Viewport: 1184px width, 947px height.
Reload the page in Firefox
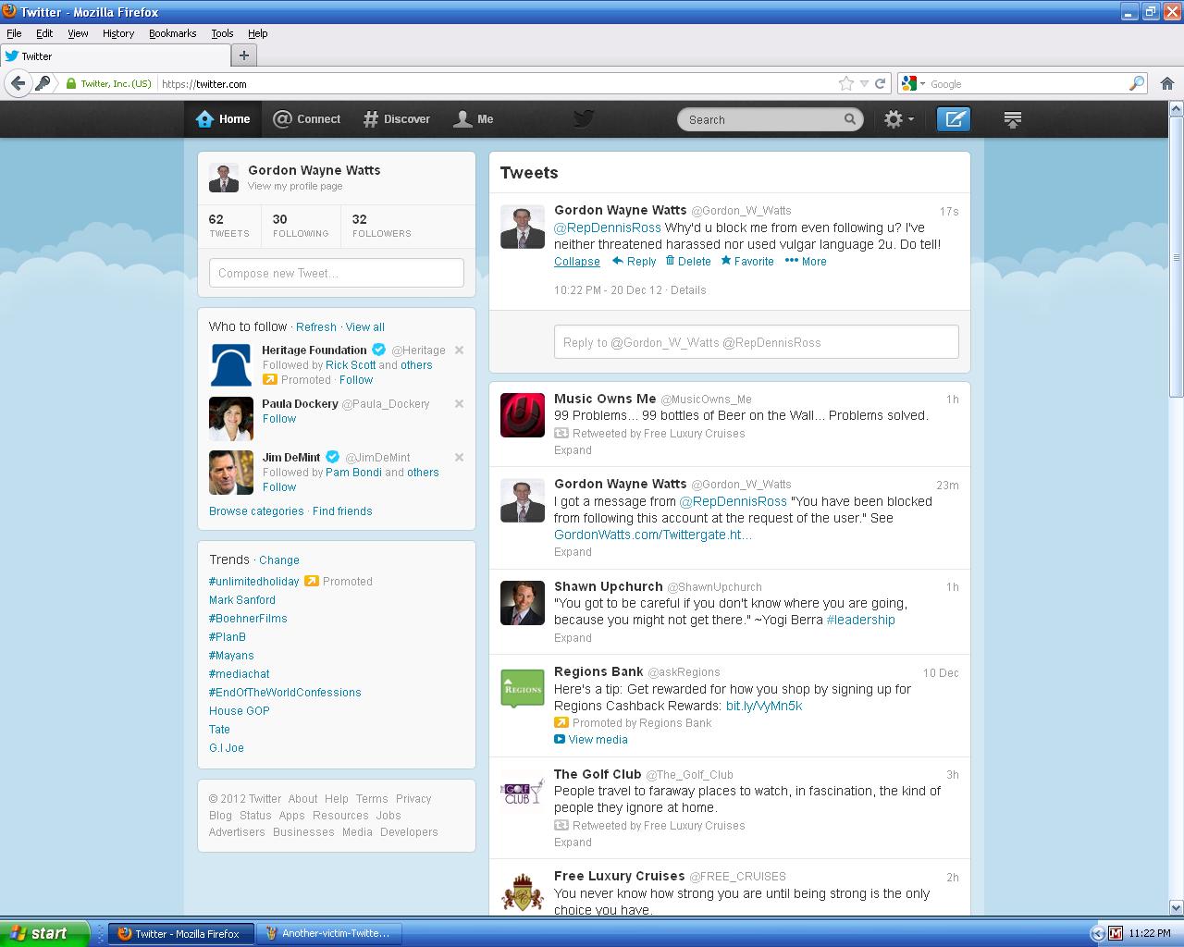tap(881, 83)
